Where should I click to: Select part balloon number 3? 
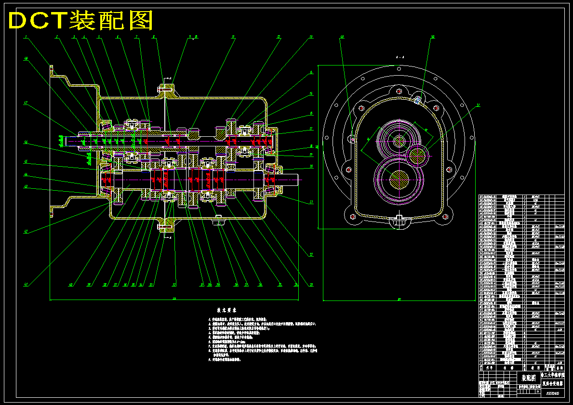point(73,37)
